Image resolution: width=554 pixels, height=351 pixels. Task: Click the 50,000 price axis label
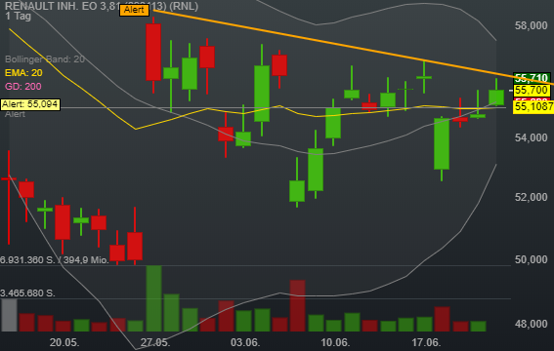pos(531,259)
